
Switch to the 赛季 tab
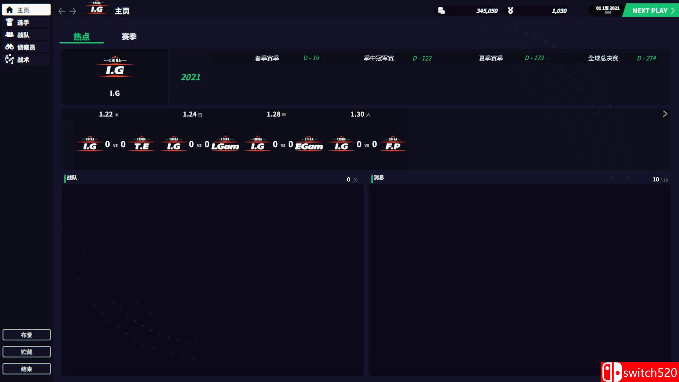click(129, 37)
